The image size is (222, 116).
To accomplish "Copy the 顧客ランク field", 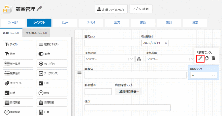I will click(x=207, y=58).
